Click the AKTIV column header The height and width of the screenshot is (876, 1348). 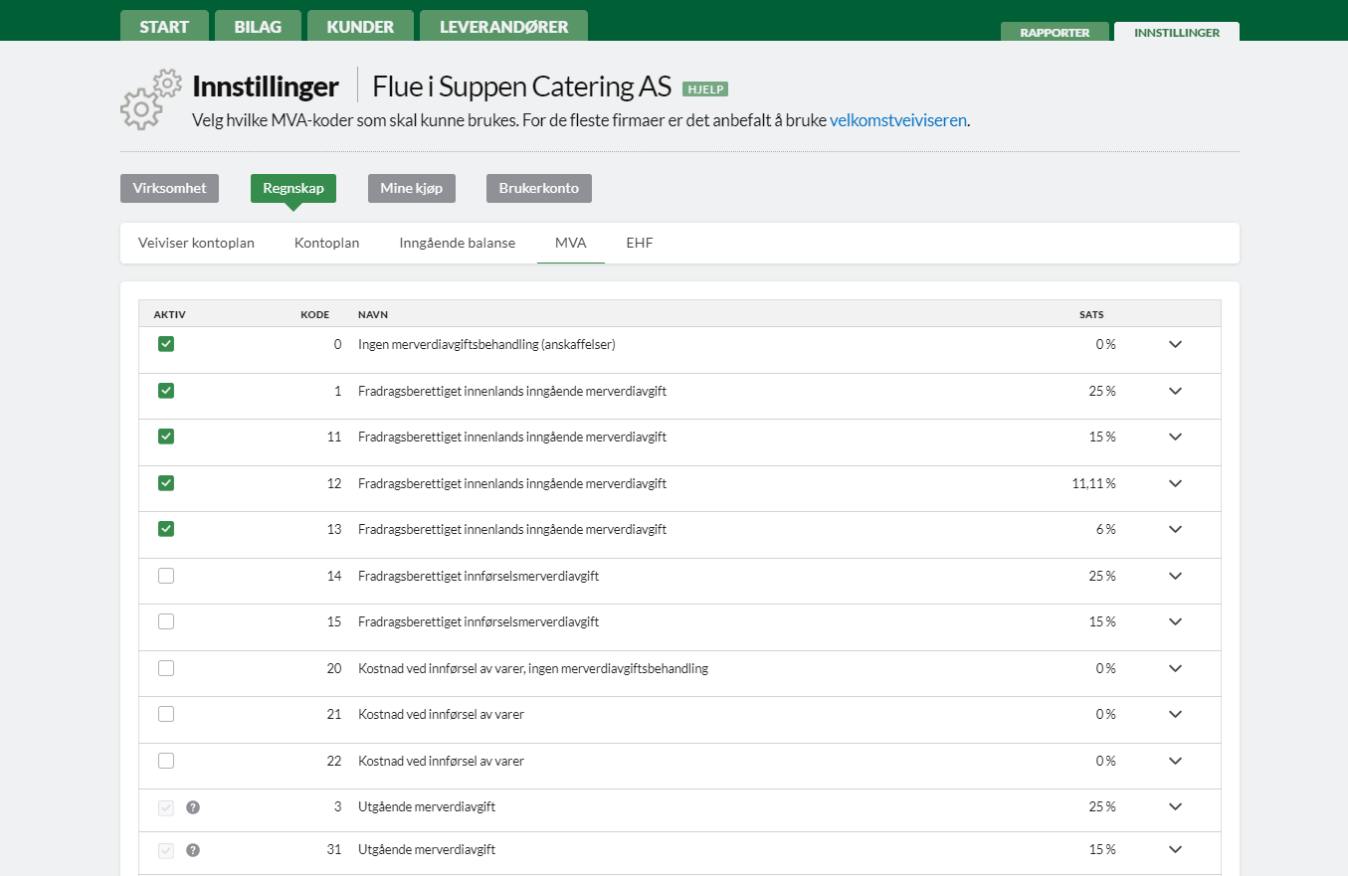[170, 314]
